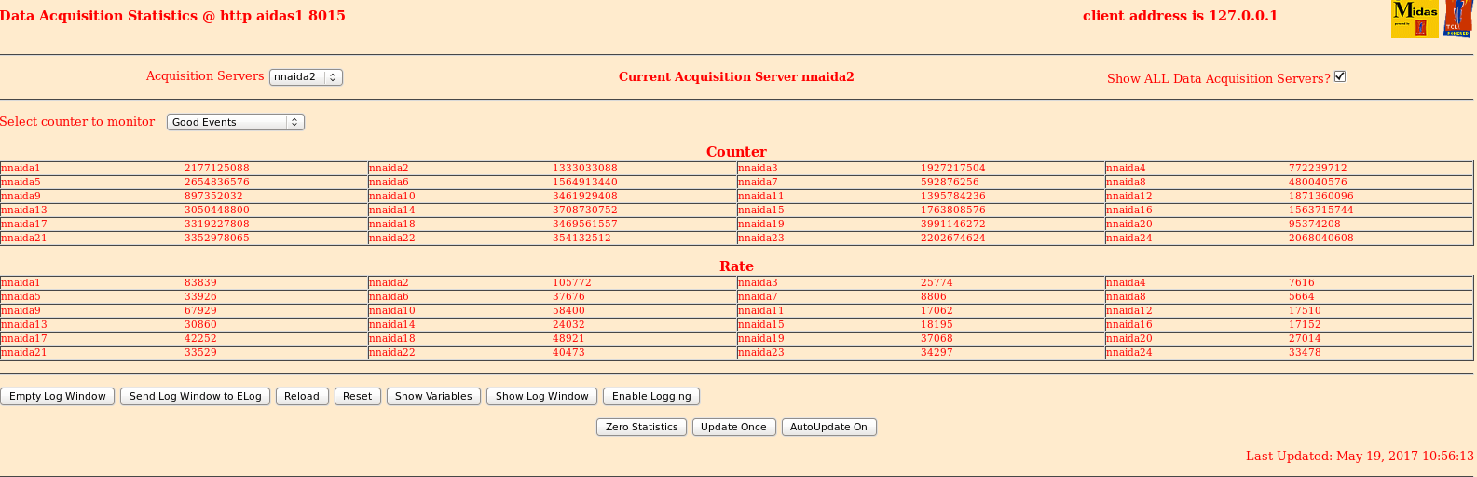Click Empty Log Window button

(58, 396)
